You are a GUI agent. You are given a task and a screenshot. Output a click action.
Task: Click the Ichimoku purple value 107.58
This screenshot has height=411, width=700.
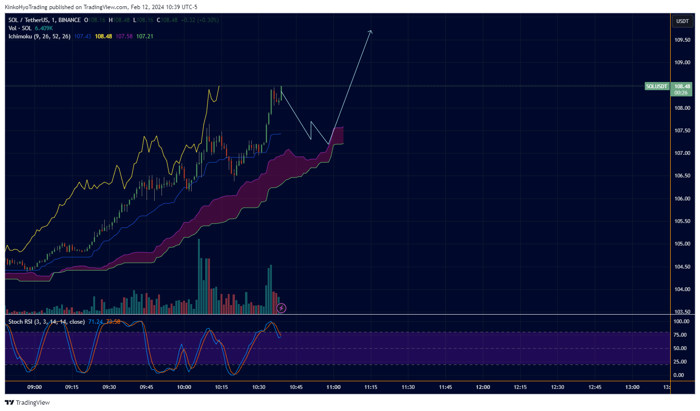(x=124, y=36)
